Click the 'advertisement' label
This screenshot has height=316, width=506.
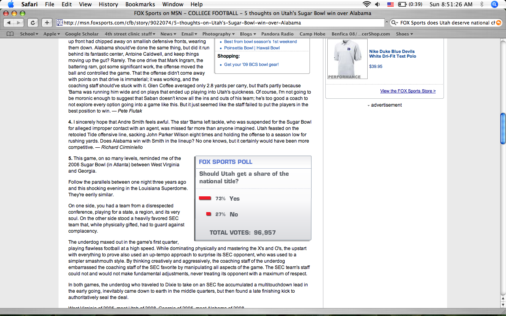click(x=386, y=105)
